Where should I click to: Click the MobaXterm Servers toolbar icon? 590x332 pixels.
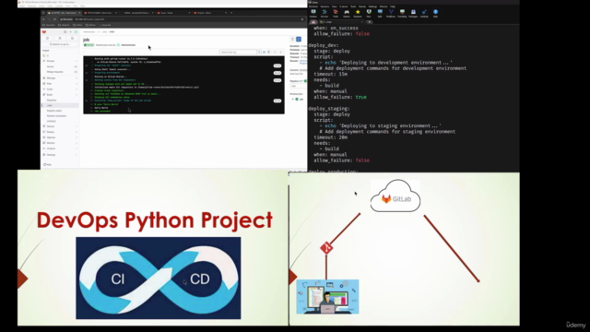pos(324,14)
